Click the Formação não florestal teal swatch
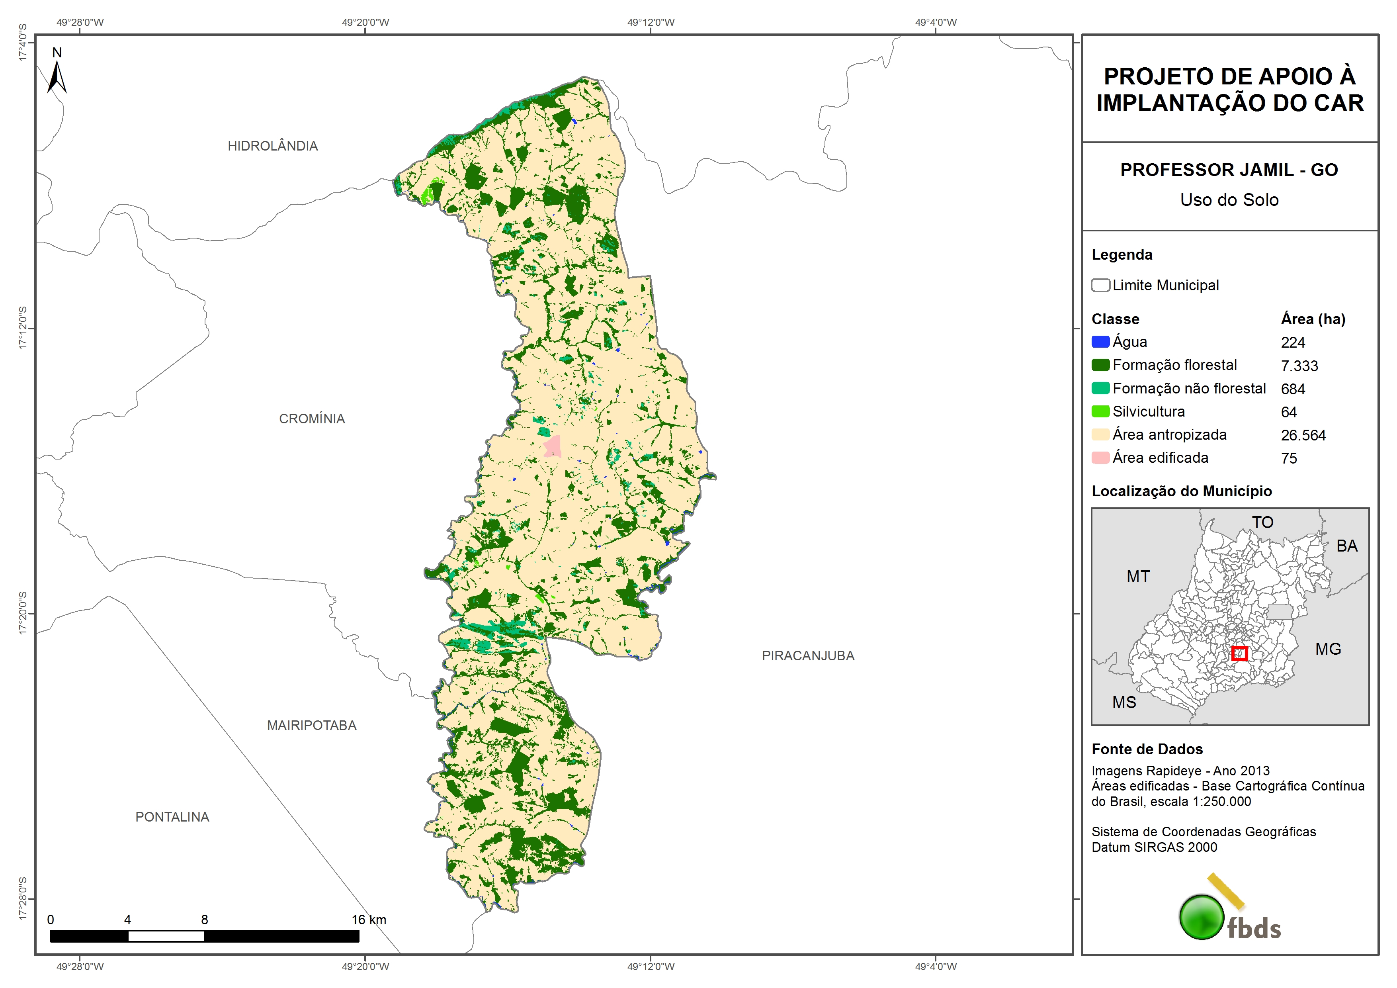 coord(1100,388)
